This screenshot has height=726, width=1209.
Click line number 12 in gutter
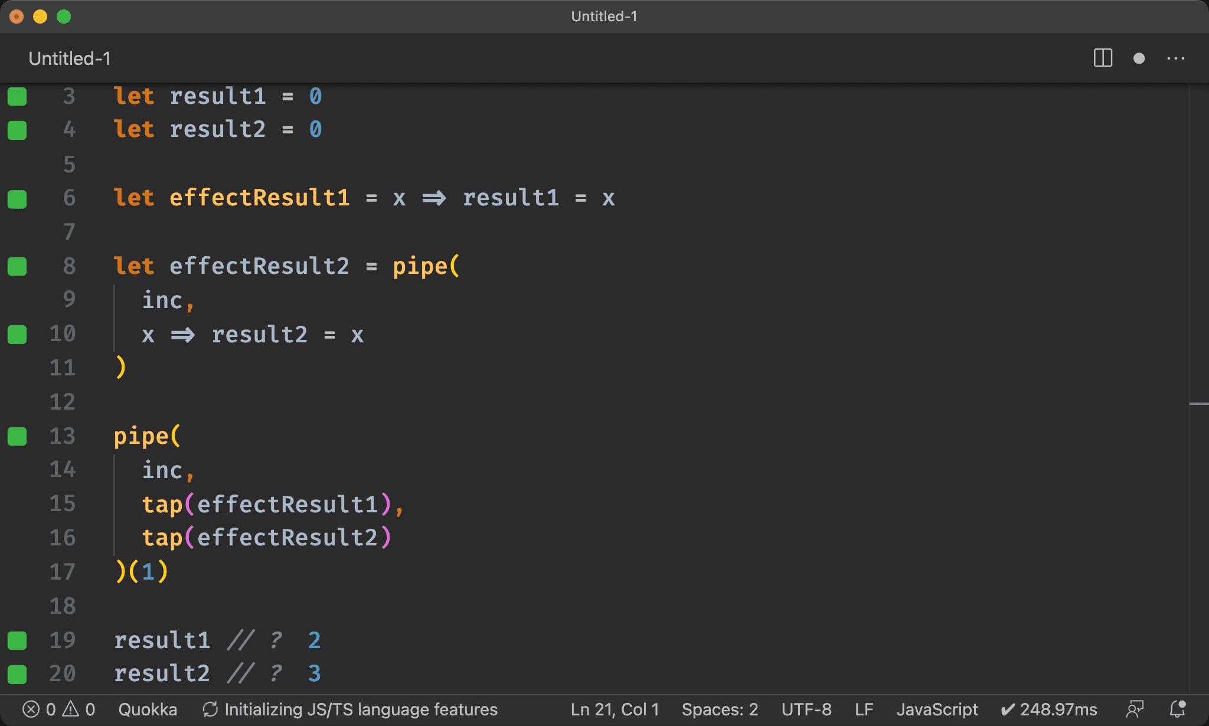point(63,402)
